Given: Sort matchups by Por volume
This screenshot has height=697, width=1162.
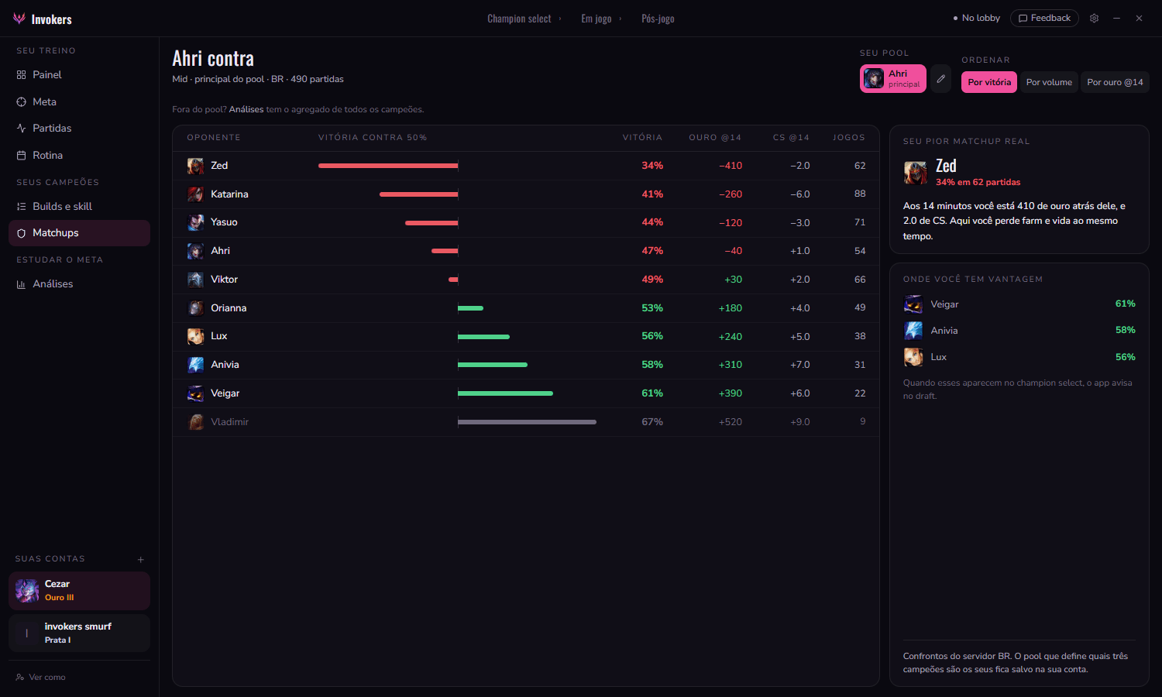Looking at the screenshot, I should [x=1049, y=82].
